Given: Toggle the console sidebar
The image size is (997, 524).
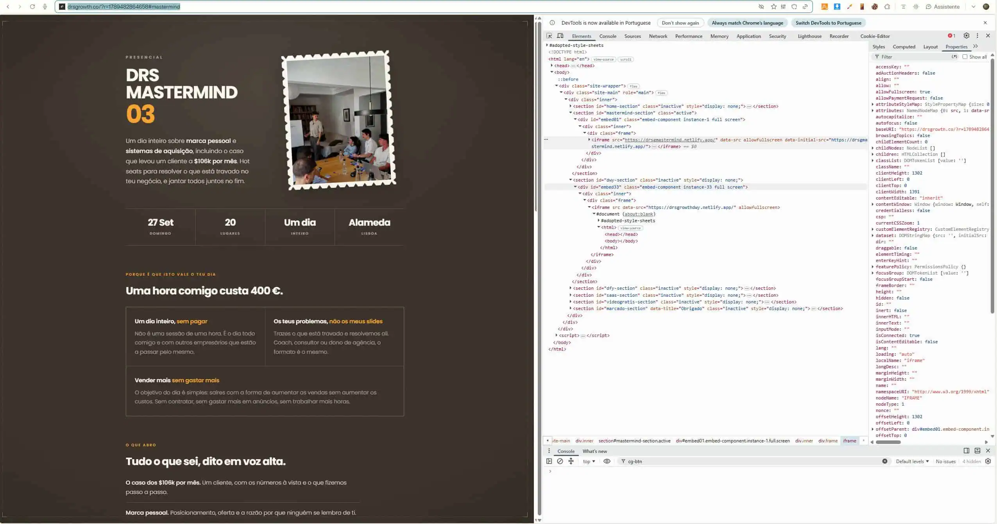Looking at the screenshot, I should coord(549,461).
